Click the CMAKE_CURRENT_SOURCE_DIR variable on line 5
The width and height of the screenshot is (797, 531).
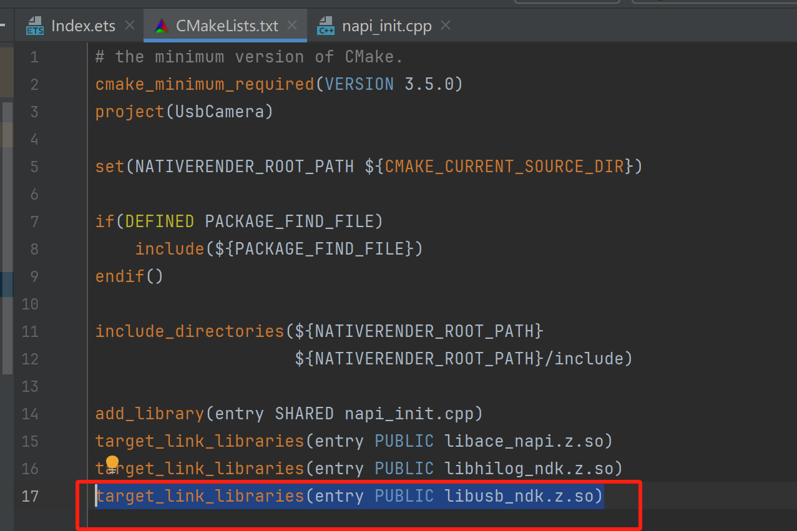coord(506,166)
